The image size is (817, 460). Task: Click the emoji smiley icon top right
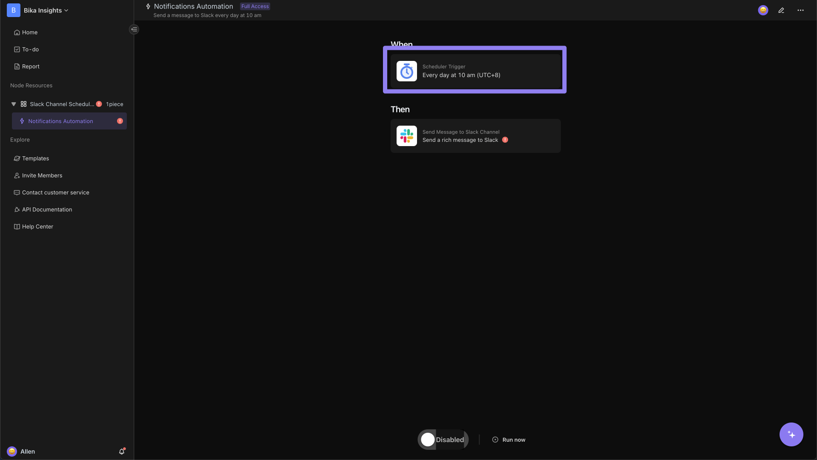(x=763, y=10)
